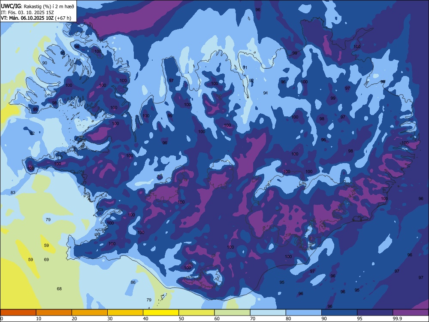Pick the golden 30–40 legend swatch
The width and height of the screenshot is (429, 322).
(x=125, y=313)
